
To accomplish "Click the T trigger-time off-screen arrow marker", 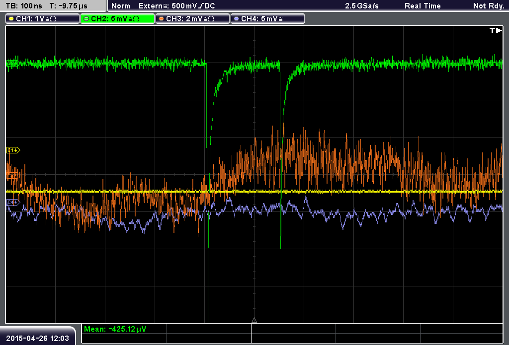I will pyautogui.click(x=496, y=30).
